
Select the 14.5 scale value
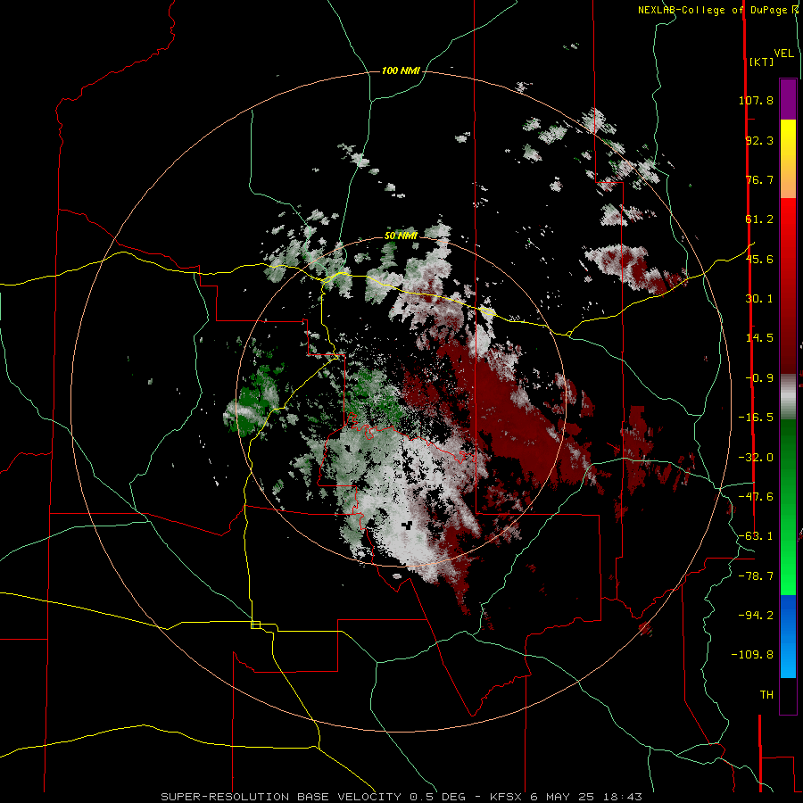pyautogui.click(x=759, y=338)
